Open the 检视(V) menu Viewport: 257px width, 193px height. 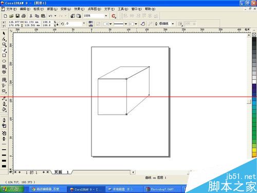[x=39, y=9]
